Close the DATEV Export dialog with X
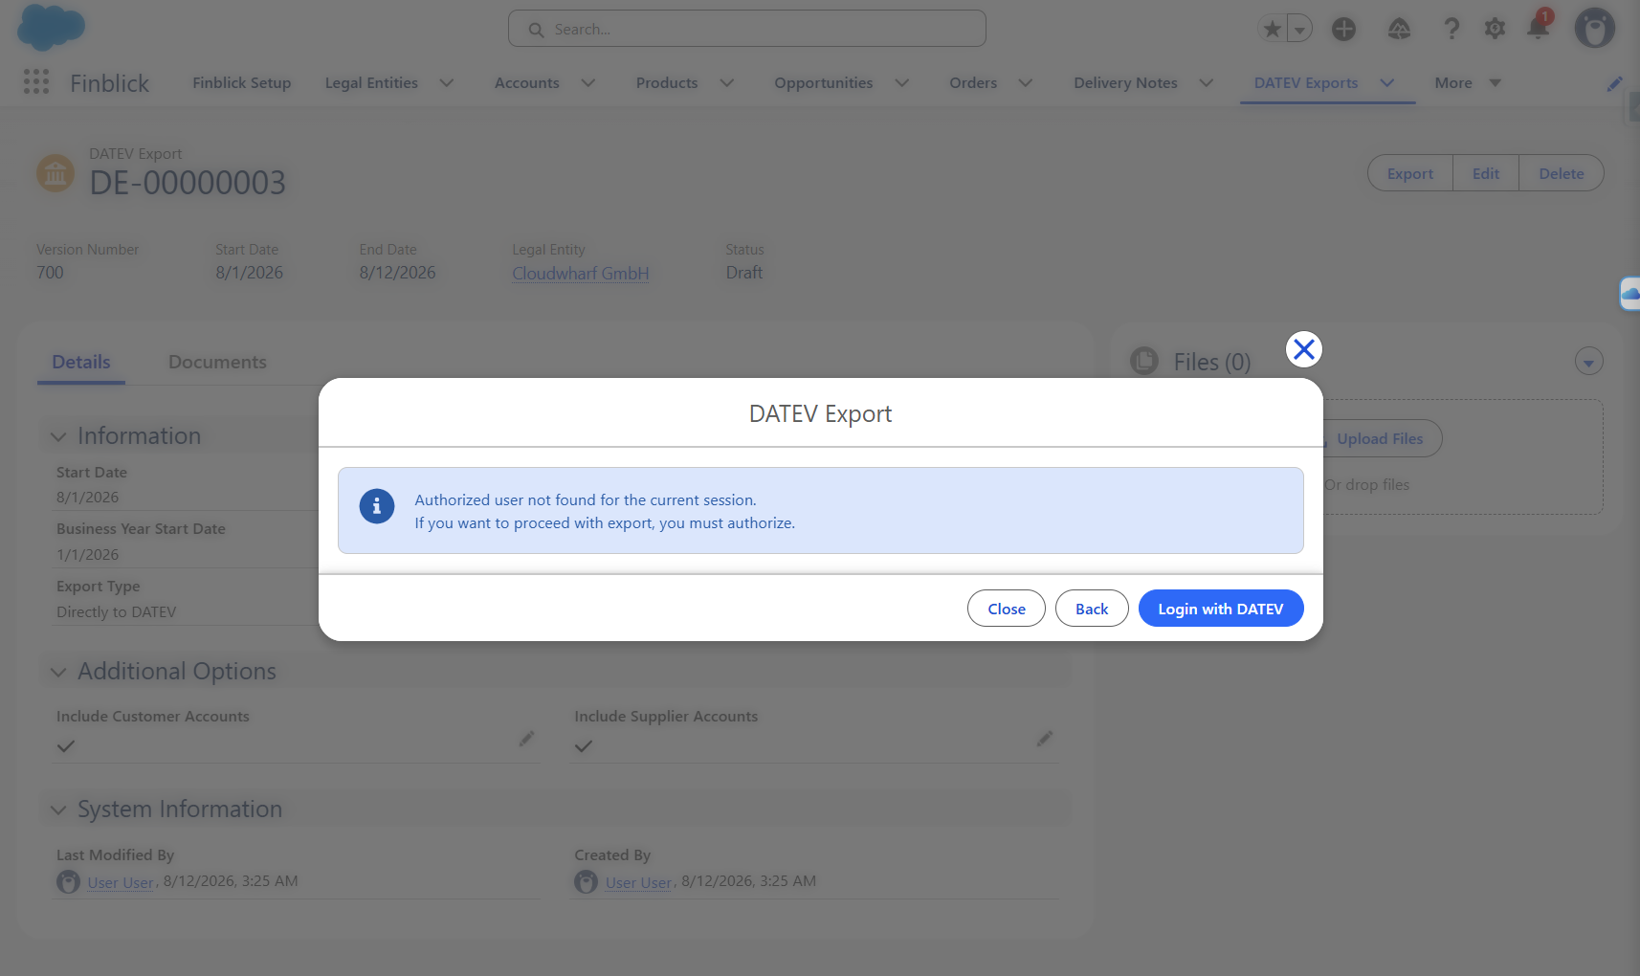Image resolution: width=1640 pixels, height=976 pixels. [1303, 349]
